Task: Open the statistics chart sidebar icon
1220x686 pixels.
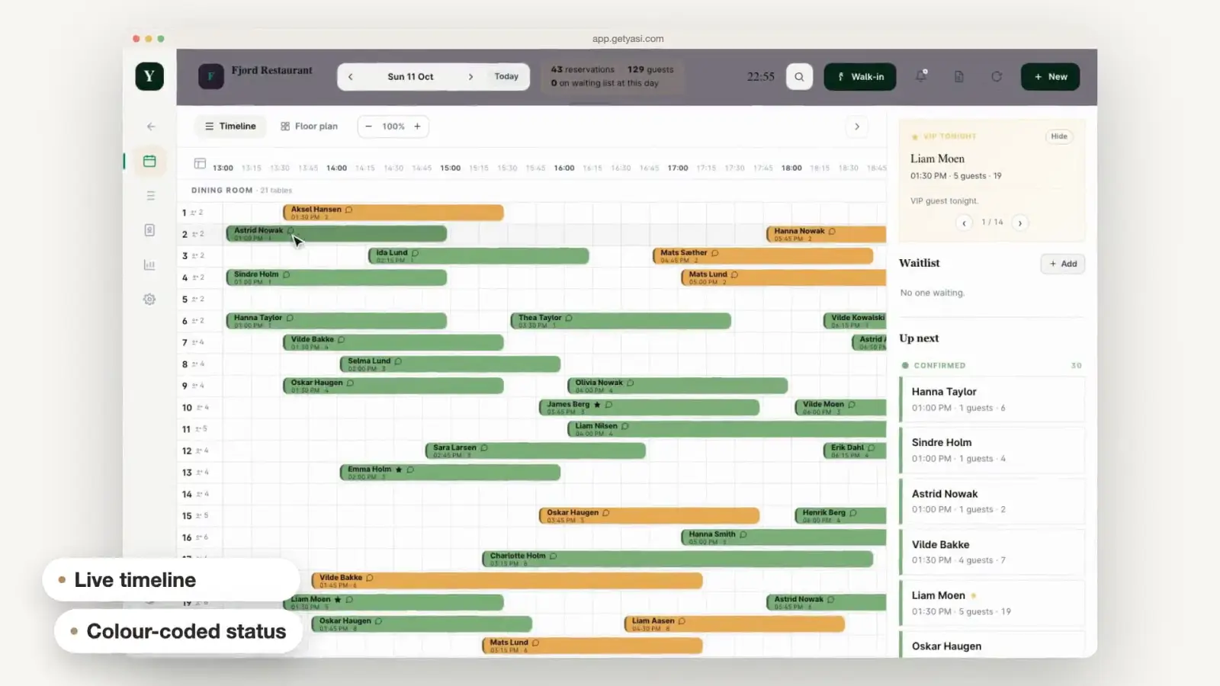Action: [149, 265]
